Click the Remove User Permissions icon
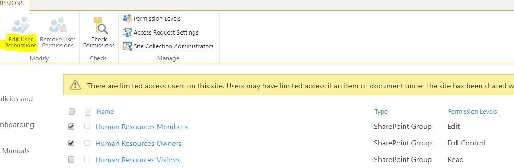Image resolution: width=514 pixels, height=168 pixels. tap(57, 25)
